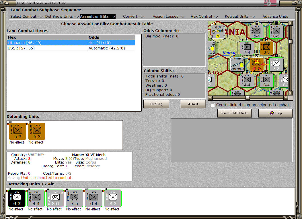Choose the Blitzkrieg combat table
The image size is (302, 219).
point(156,104)
